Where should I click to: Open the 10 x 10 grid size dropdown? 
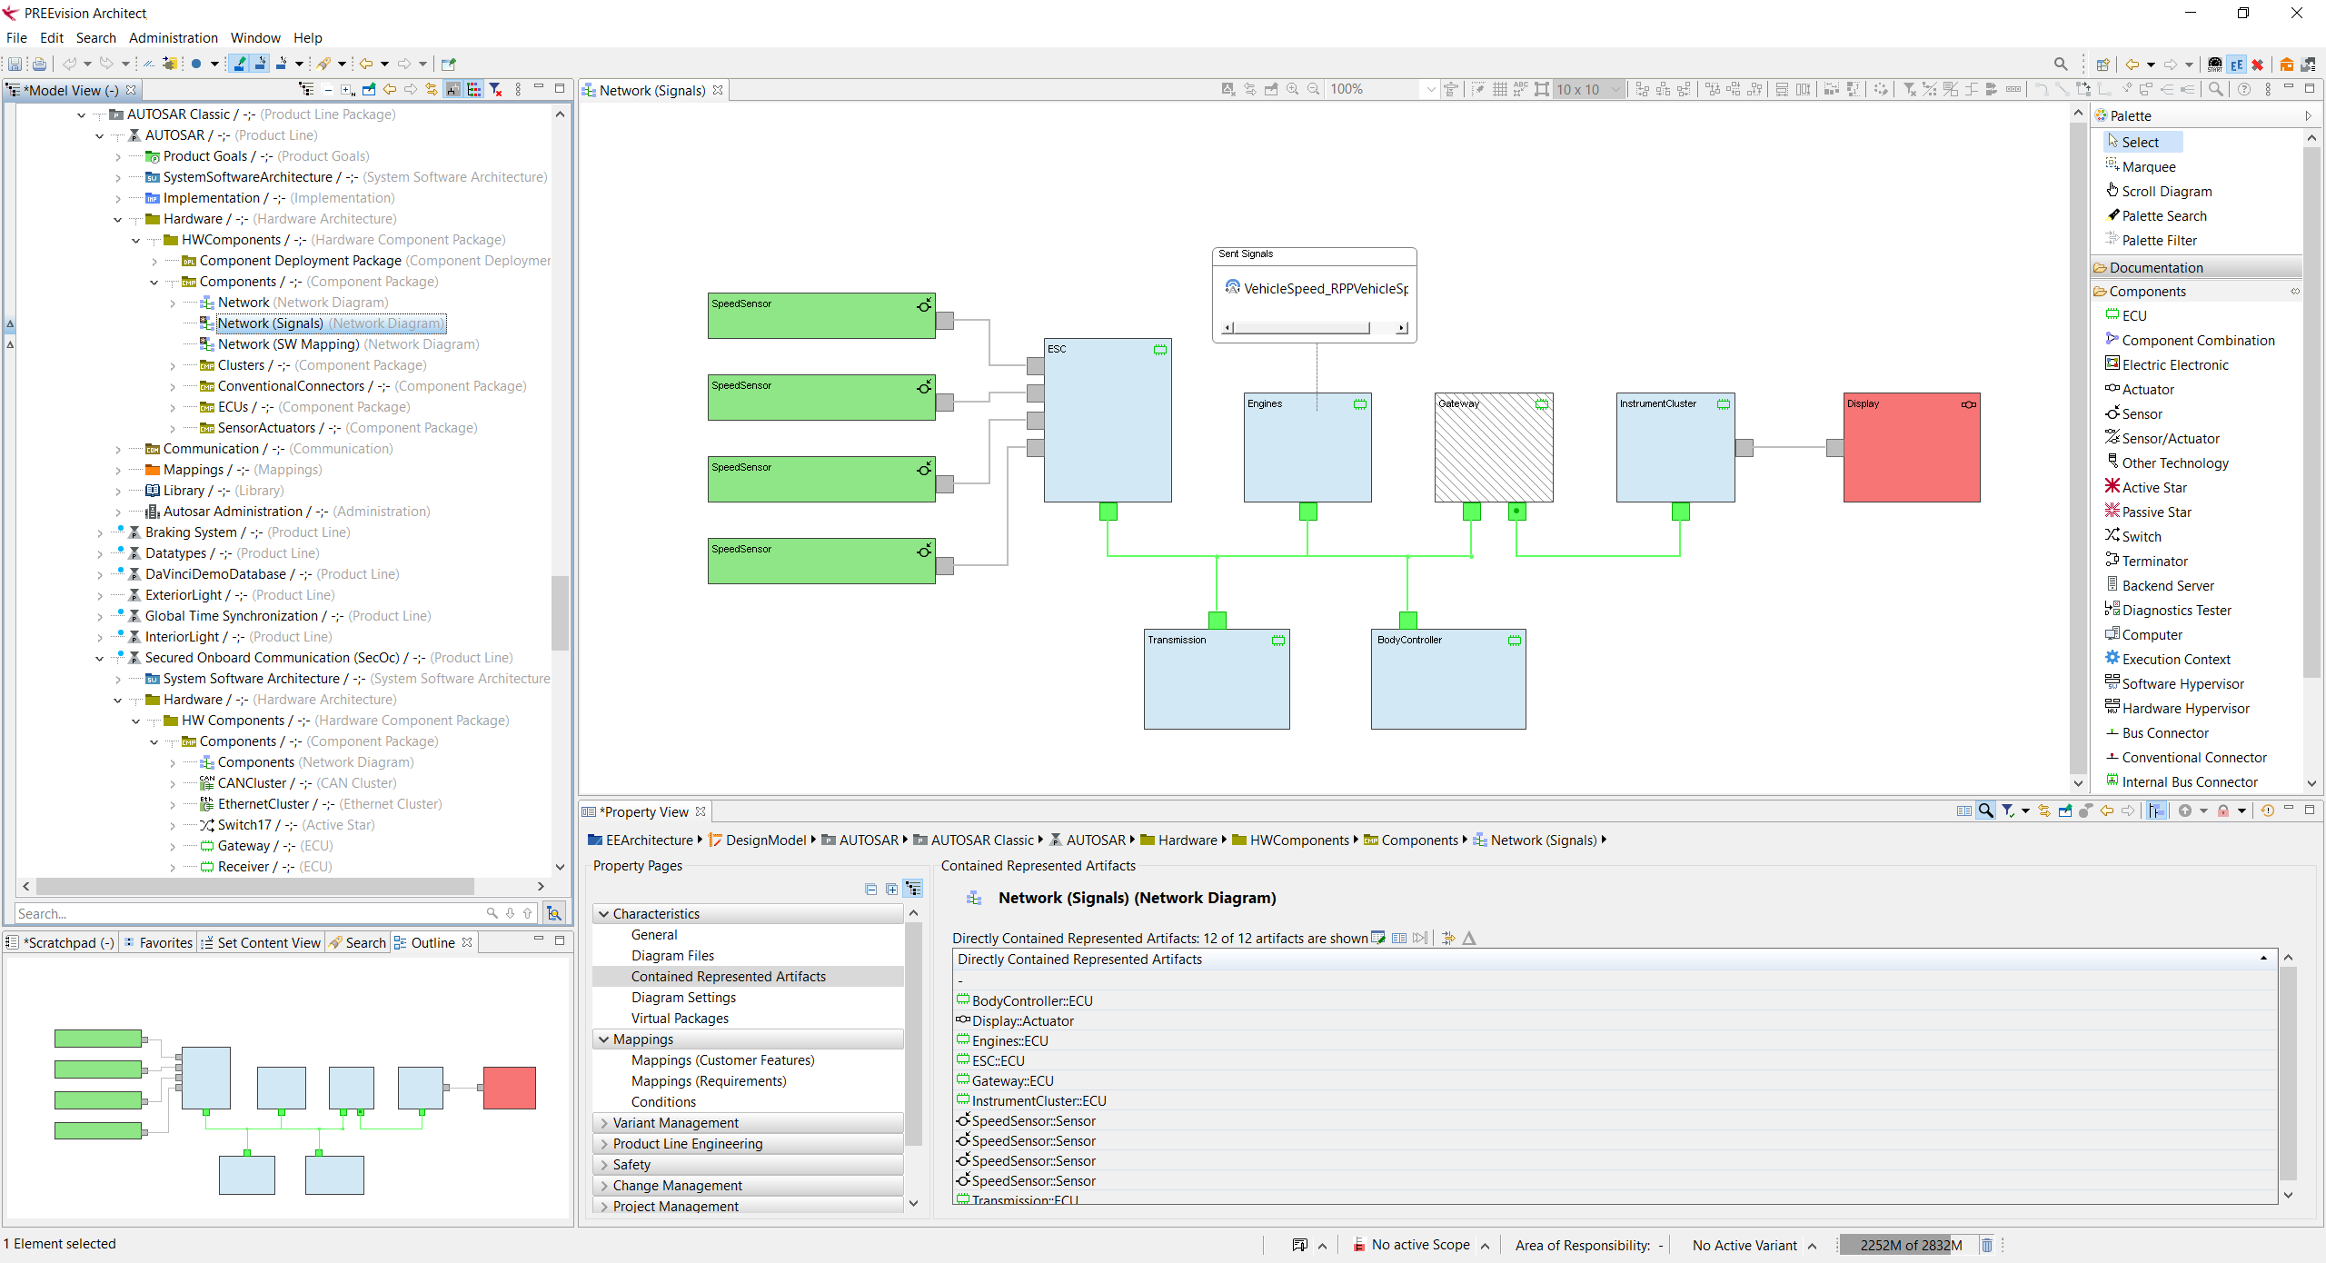[x=1615, y=89]
